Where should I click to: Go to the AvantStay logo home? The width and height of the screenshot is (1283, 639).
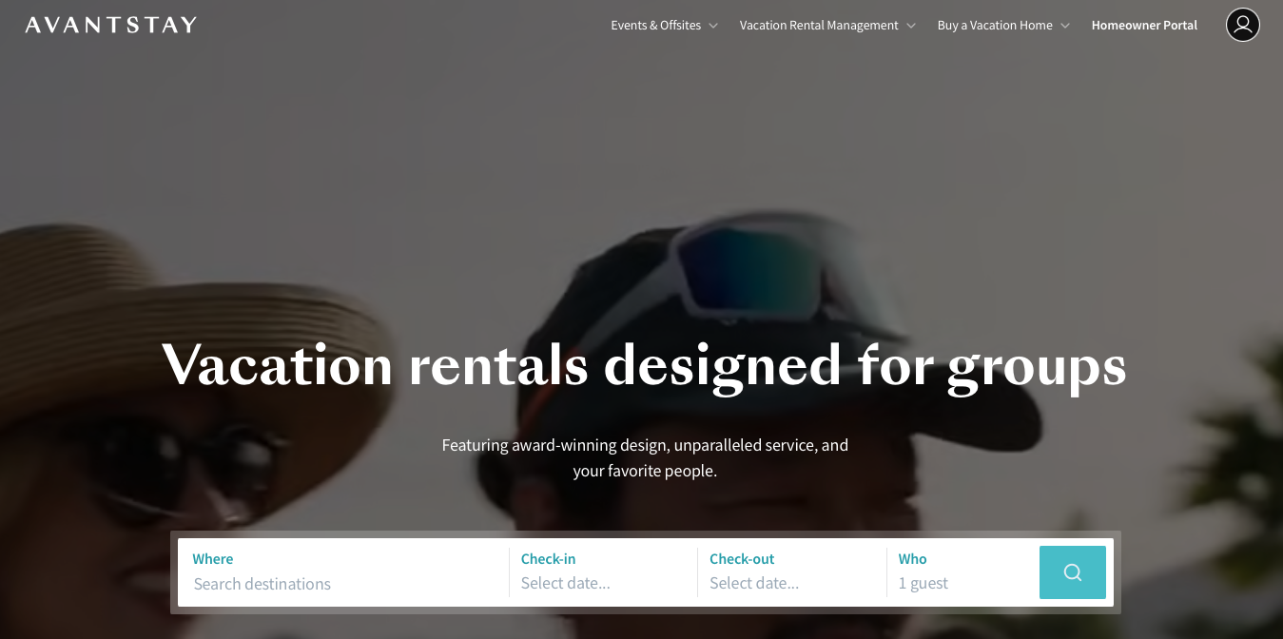pyautogui.click(x=111, y=25)
